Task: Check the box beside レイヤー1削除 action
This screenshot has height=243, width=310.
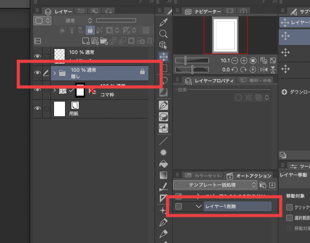Action: tap(179, 206)
